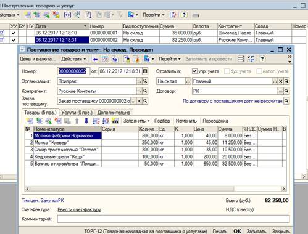Select the Кедровые орехи "Кадр" row
This screenshot has height=234, width=308.
(x=156, y=156)
